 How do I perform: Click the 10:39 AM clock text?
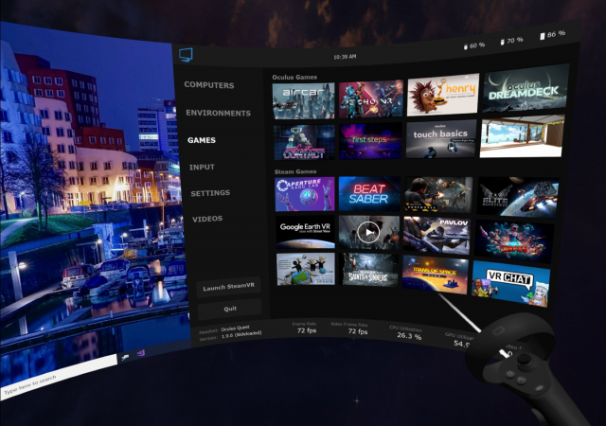point(345,57)
